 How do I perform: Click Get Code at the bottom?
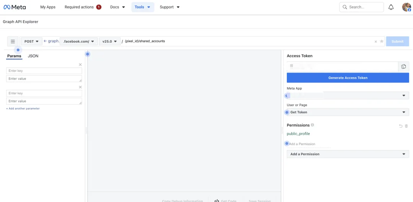click(x=226, y=201)
